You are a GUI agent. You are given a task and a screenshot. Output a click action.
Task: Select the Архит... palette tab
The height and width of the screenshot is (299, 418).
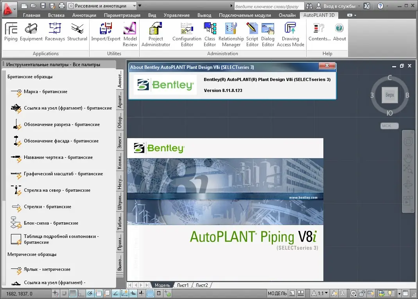coord(120,100)
